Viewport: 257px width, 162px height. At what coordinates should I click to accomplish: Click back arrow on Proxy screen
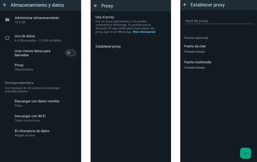click(96, 6)
